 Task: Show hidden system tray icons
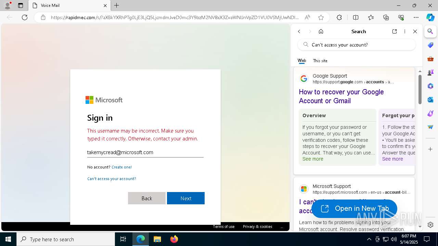coord(369,239)
